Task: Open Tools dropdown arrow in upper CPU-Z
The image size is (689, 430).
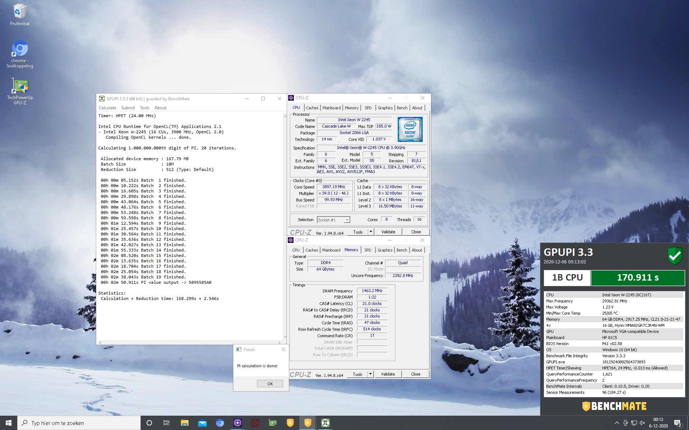Action: point(371,232)
